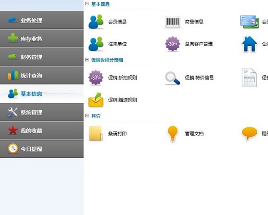Open the 促销.赠送规则 envelope icon

(96, 100)
